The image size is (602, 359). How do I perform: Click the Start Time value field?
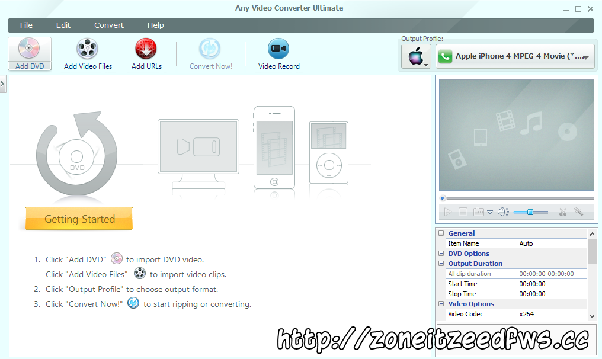point(552,284)
